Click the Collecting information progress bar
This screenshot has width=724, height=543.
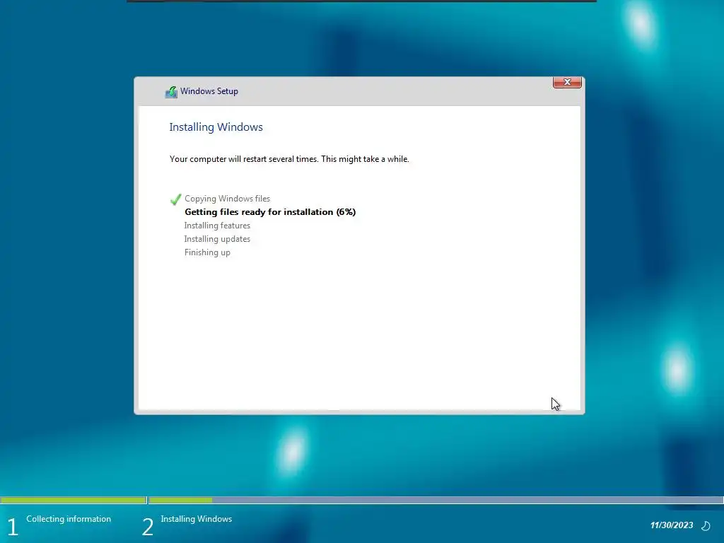click(x=74, y=500)
